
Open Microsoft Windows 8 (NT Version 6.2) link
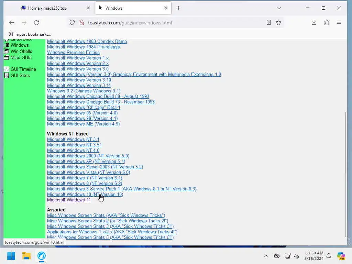[85, 184]
